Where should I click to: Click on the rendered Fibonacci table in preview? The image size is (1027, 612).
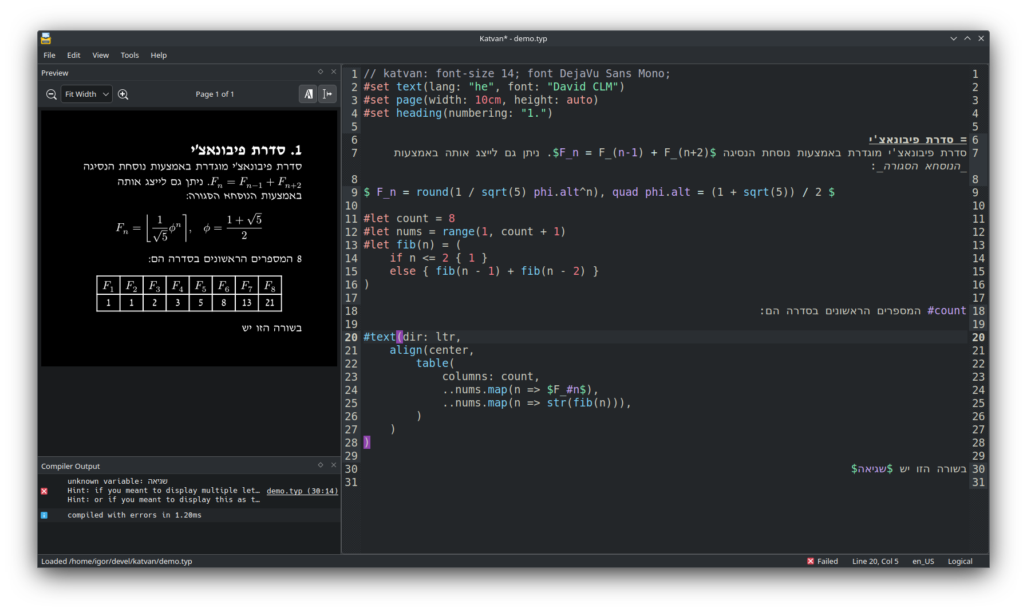tap(189, 294)
